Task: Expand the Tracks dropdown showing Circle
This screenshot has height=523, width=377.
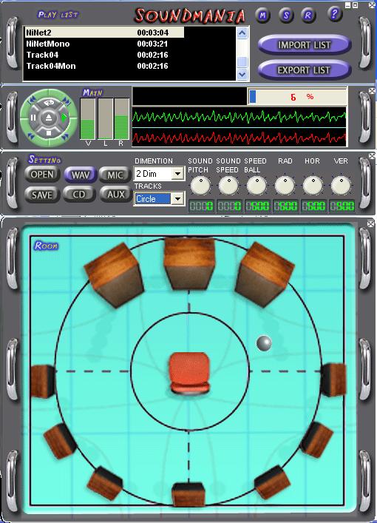Action: [x=178, y=199]
